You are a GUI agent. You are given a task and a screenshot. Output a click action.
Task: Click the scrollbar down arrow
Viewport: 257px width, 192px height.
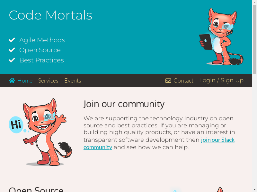pos(254,190)
